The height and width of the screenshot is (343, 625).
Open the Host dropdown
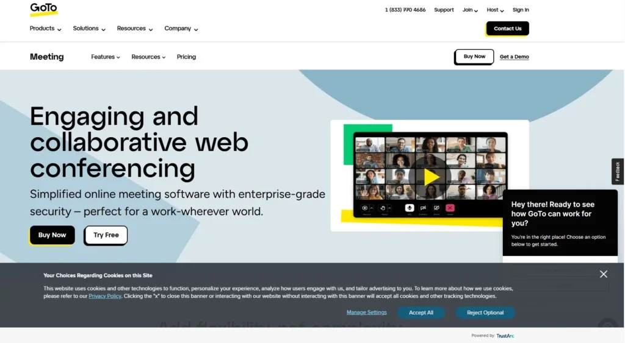[x=495, y=10]
